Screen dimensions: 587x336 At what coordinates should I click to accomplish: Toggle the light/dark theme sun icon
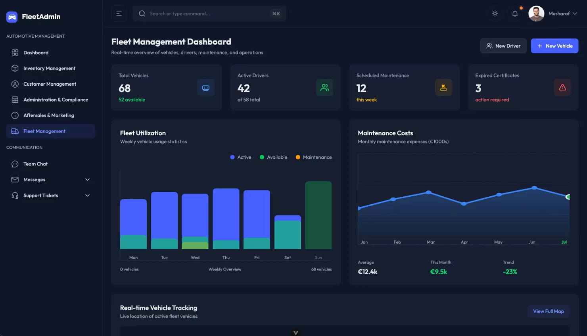(x=495, y=13)
